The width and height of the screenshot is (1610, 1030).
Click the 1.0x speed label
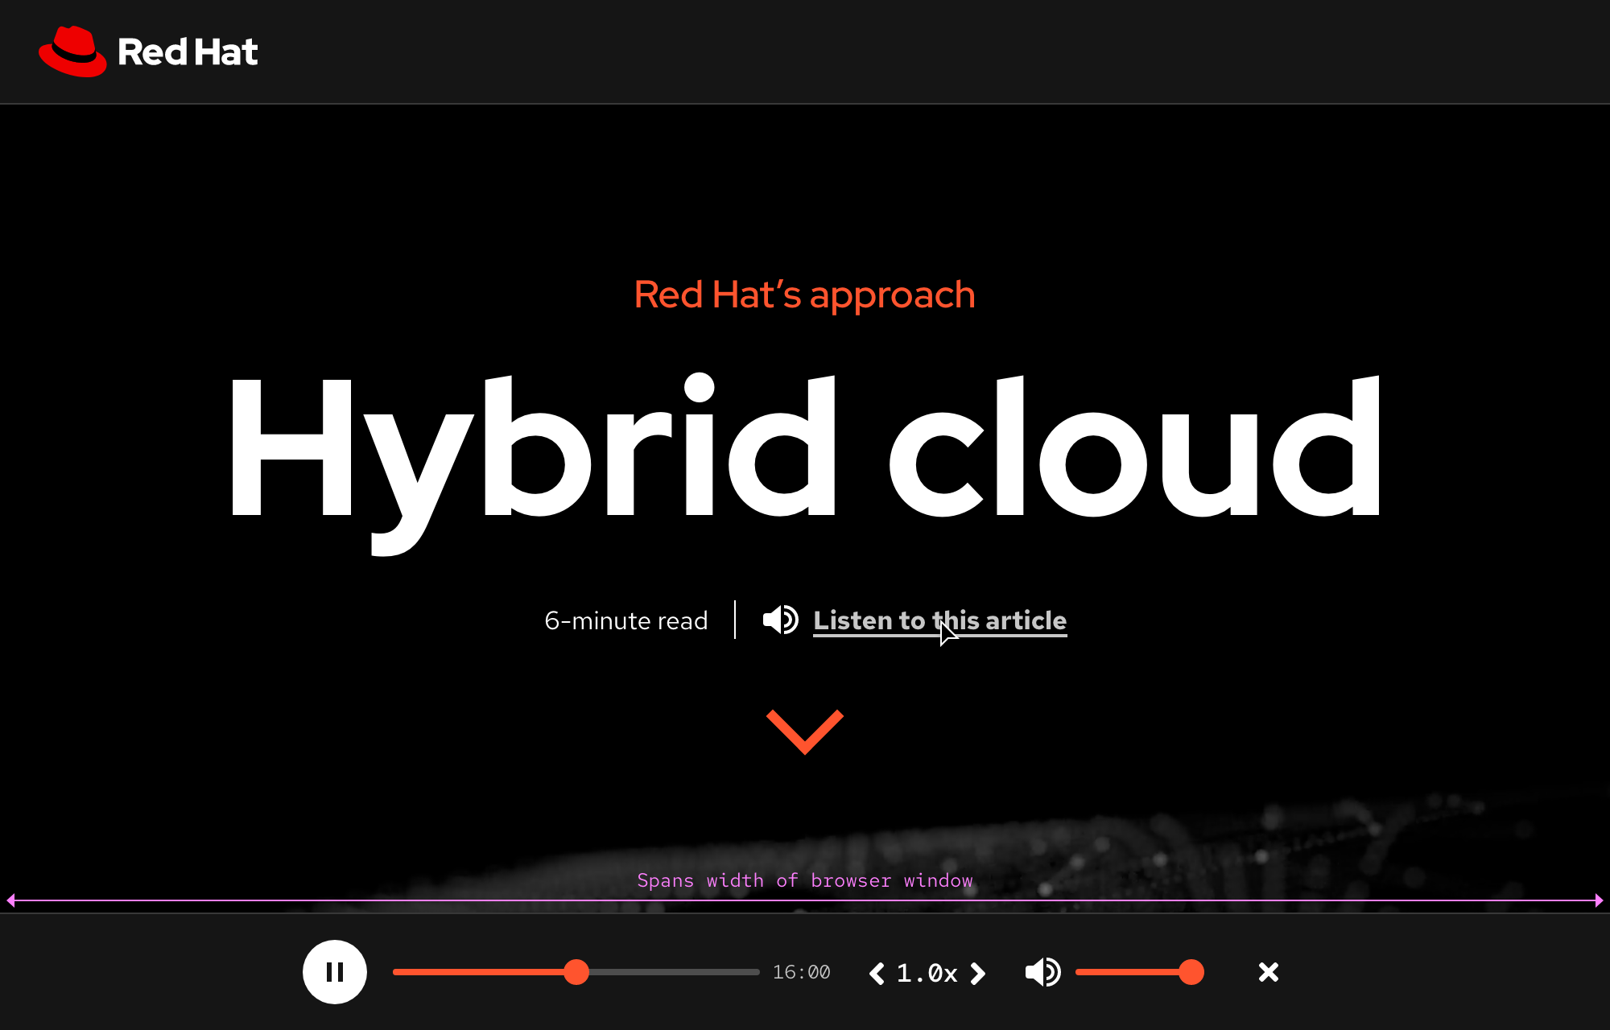coord(927,972)
